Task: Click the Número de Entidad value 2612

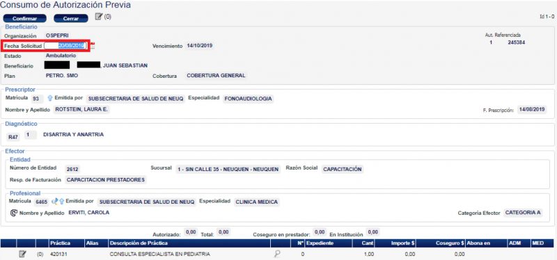Action: tap(72, 170)
